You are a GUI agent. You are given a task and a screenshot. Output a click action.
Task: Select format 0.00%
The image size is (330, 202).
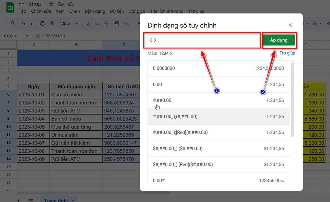(219, 178)
